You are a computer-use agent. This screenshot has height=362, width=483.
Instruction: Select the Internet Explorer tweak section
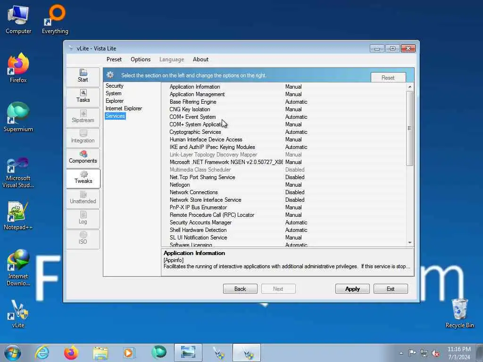[124, 108]
